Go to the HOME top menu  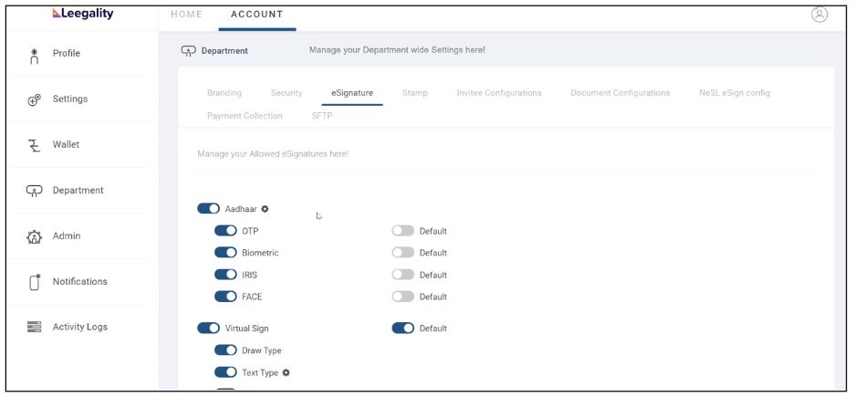(x=187, y=15)
